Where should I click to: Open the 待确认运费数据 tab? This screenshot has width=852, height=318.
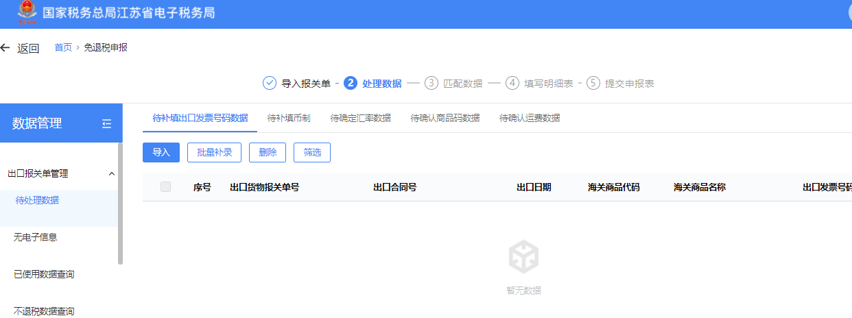tap(530, 118)
